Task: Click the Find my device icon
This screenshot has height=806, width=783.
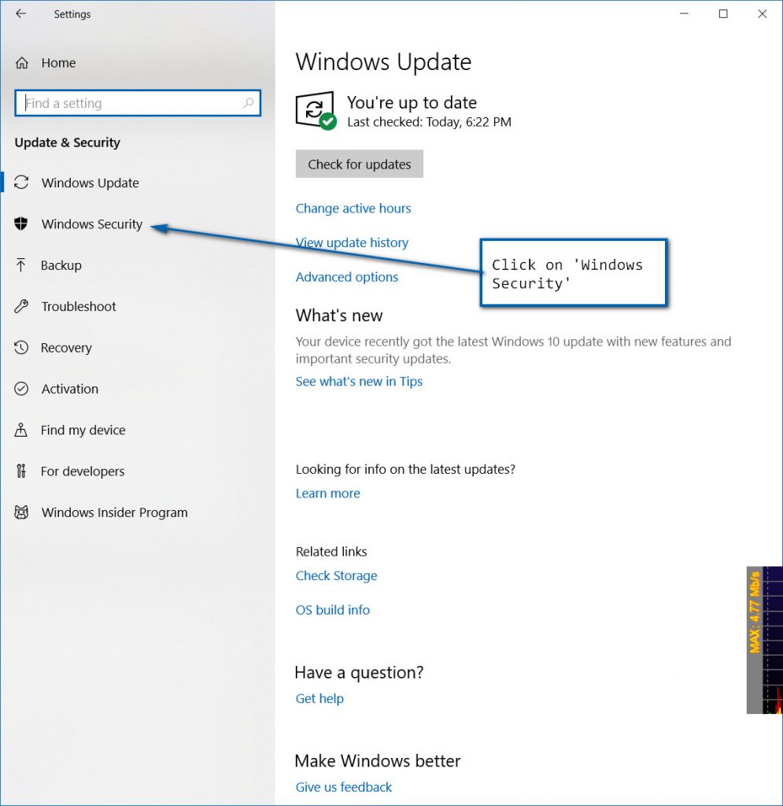Action: point(21,430)
